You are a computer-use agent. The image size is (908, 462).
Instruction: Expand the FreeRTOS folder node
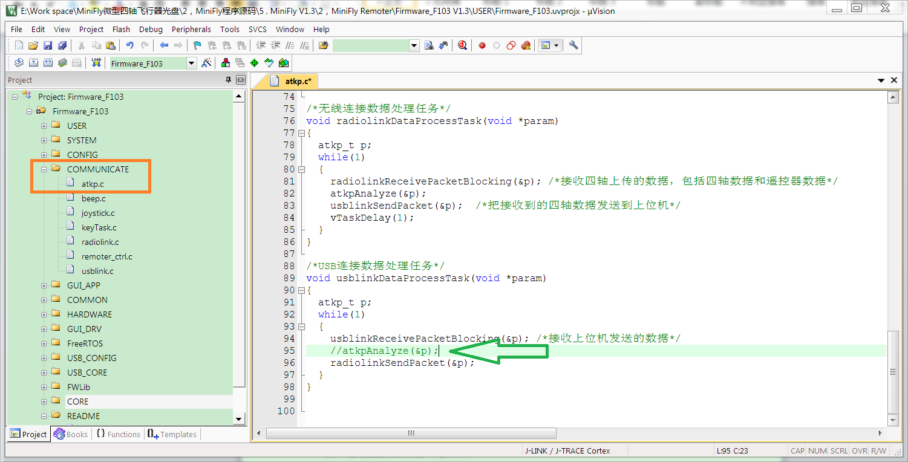point(44,343)
